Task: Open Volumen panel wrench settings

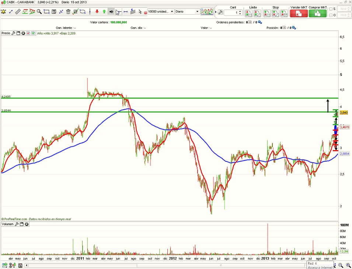Action: click(16, 224)
